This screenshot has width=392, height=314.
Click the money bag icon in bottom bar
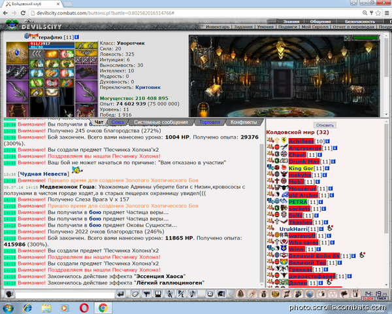pyautogui.click(x=263, y=294)
